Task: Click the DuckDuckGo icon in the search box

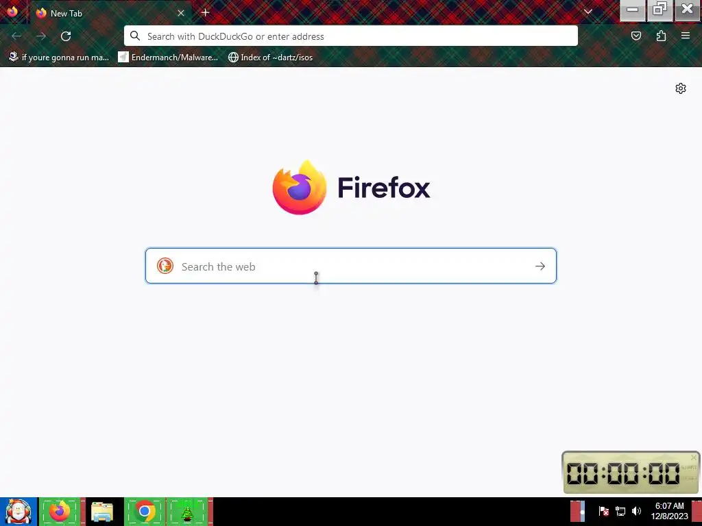Action: point(165,266)
